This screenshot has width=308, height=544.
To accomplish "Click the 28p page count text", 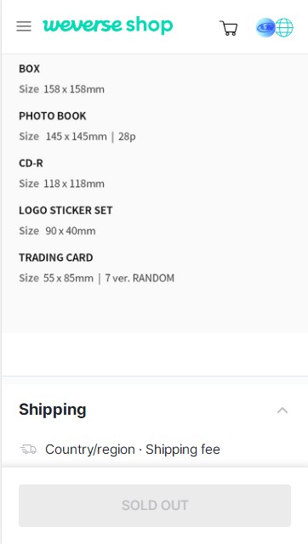I will (127, 137).
